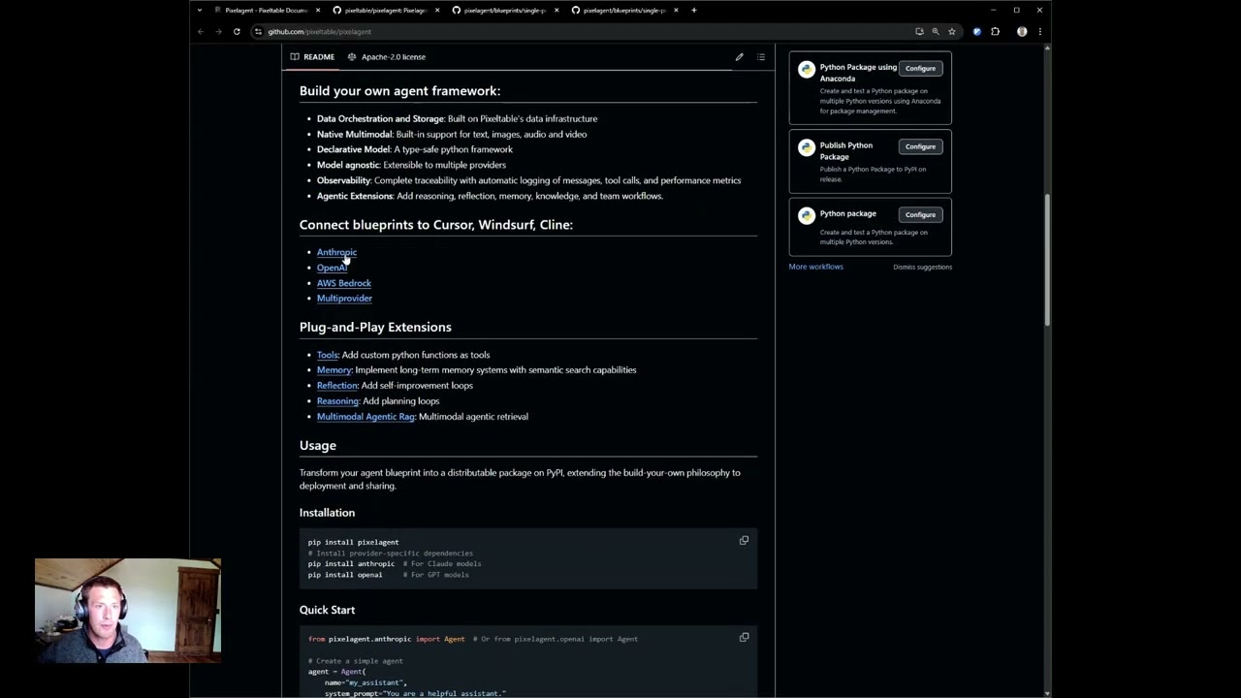Open the Chrome three-dot menu
The width and height of the screenshot is (1241, 698).
pos(1039,32)
